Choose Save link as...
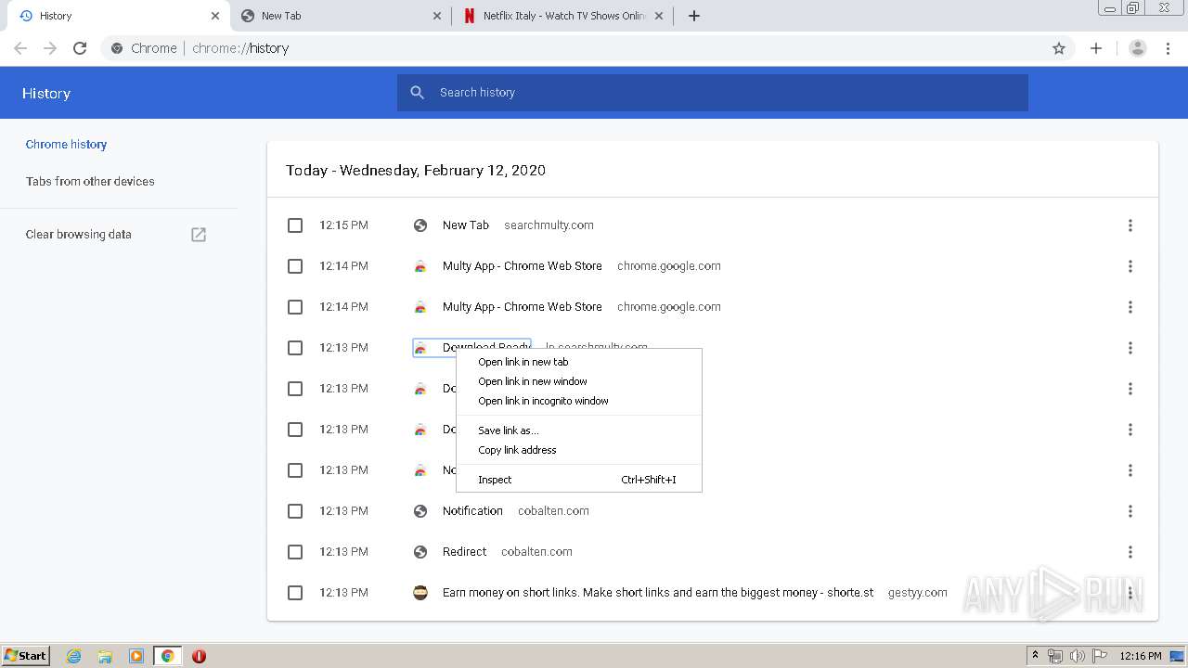The width and height of the screenshot is (1188, 668). point(579,430)
